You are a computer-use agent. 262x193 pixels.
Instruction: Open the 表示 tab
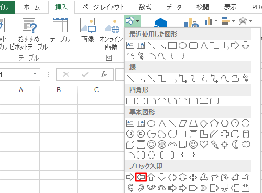(x=231, y=7)
